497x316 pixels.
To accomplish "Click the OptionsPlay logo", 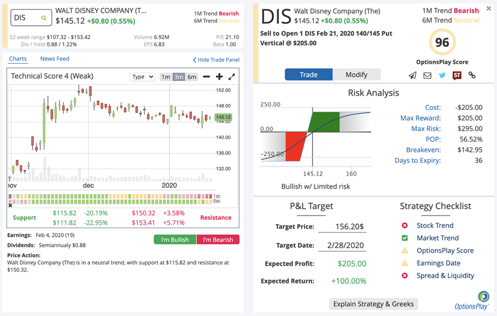I will 472,300.
